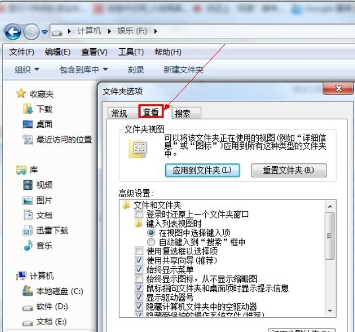Close the 文件夹选项 dialog
Image resolution: width=355 pixels, height=332 pixels.
[338, 88]
